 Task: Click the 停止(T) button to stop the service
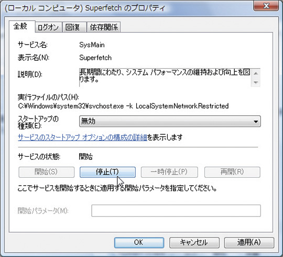pos(107,172)
